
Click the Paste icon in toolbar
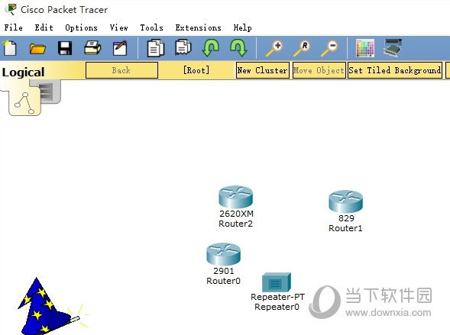(x=183, y=47)
